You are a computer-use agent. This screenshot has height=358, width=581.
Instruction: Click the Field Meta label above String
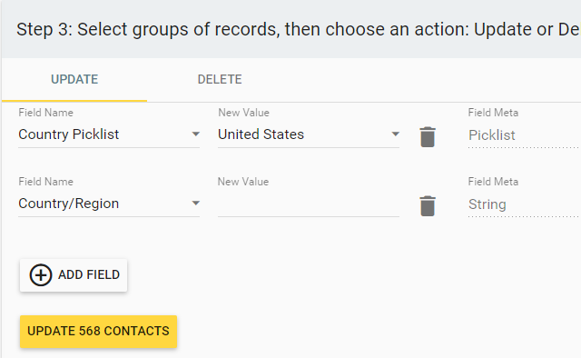pyautogui.click(x=493, y=182)
